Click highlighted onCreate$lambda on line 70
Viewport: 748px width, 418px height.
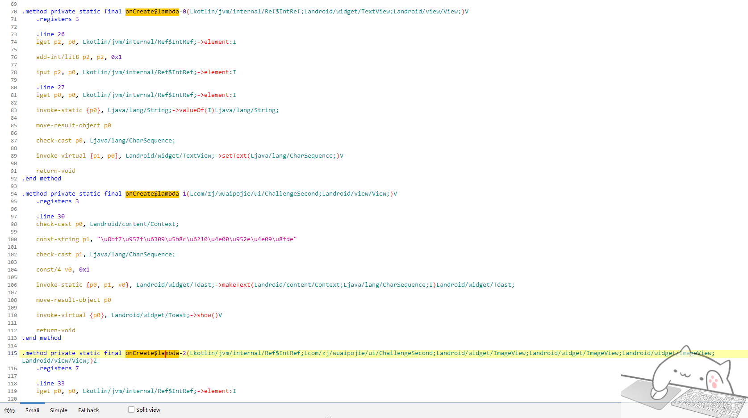click(x=152, y=12)
